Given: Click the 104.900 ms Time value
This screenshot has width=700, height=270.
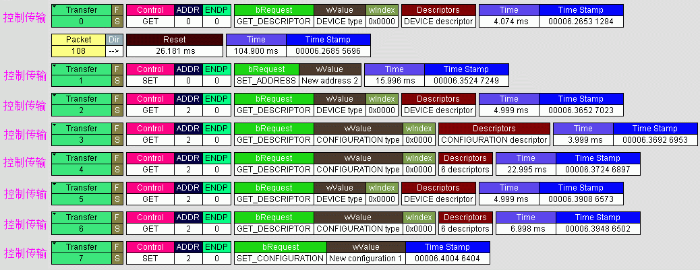Looking at the screenshot, I should click(x=256, y=51).
